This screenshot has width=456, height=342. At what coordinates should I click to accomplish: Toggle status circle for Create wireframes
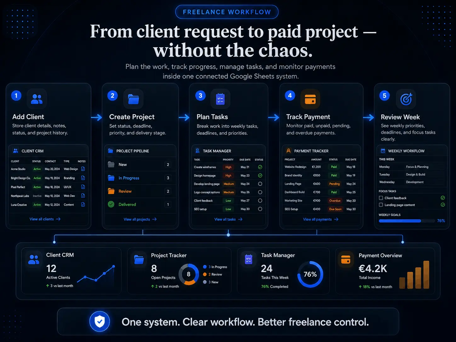(x=260, y=167)
